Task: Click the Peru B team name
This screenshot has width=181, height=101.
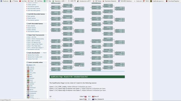Action: (x=96, y=97)
